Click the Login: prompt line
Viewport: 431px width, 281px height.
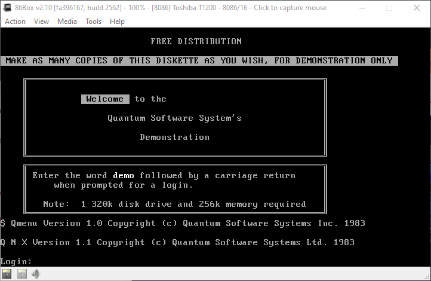tap(17, 261)
